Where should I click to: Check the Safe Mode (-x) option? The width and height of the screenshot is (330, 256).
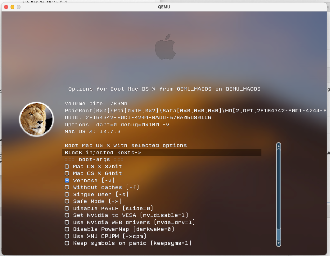(67, 201)
